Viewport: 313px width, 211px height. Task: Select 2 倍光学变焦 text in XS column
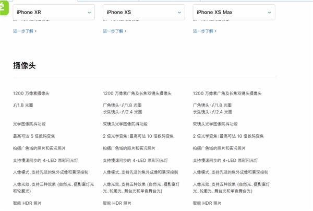click(x=115, y=136)
